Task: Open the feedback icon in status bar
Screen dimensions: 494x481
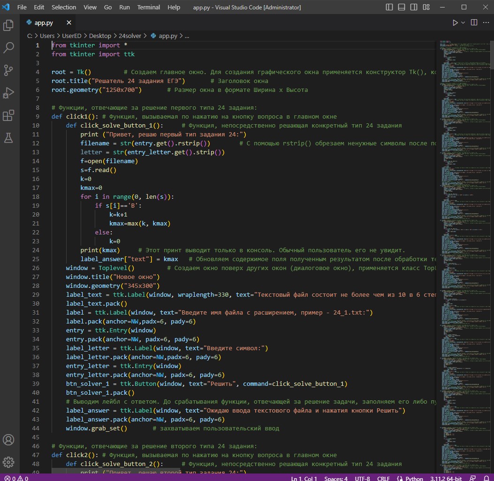Action: coord(472,478)
